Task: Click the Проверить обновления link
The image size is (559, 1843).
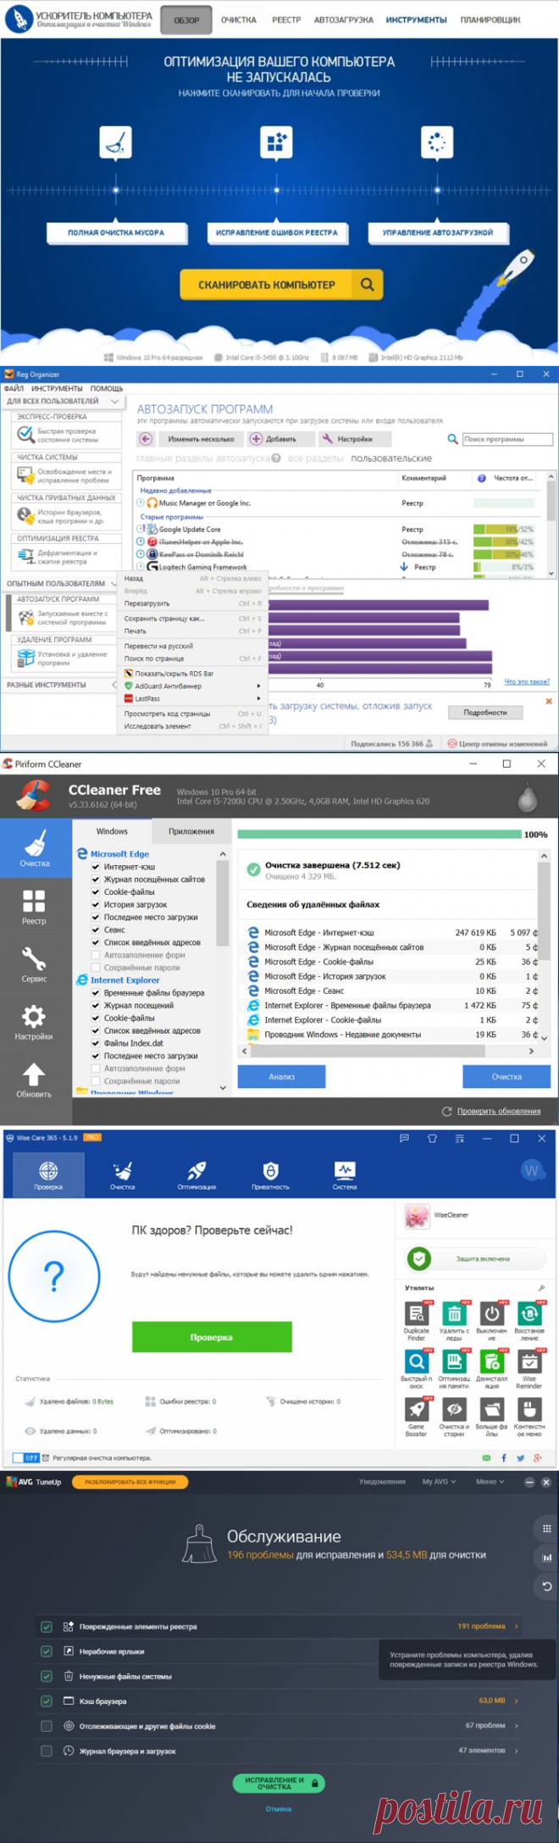Action: pos(498,1111)
